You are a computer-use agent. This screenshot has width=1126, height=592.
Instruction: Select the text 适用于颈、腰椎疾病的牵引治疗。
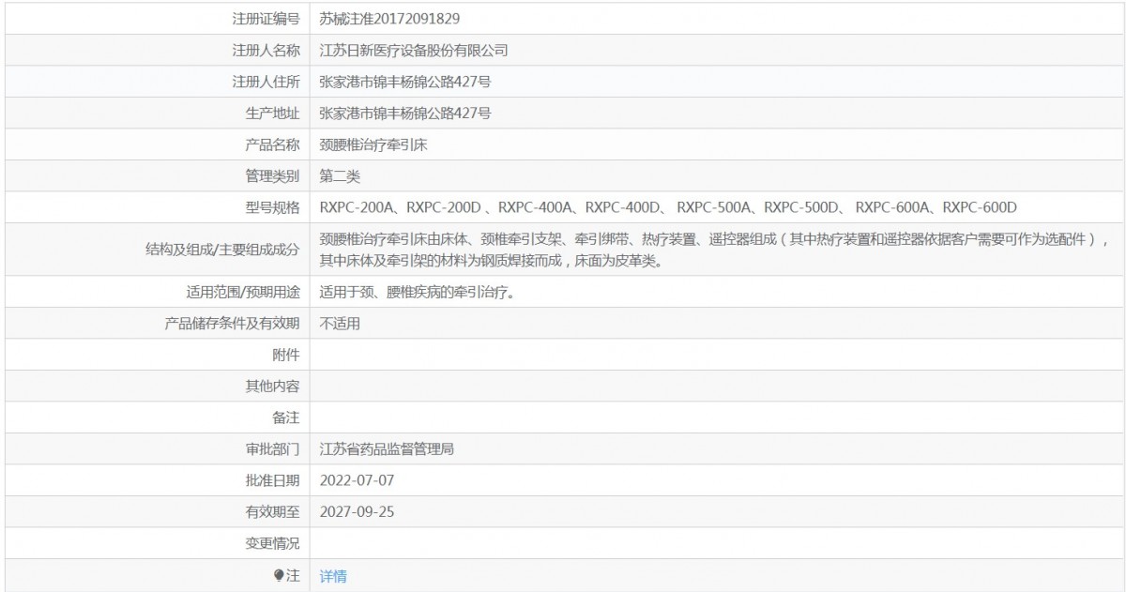point(418,292)
